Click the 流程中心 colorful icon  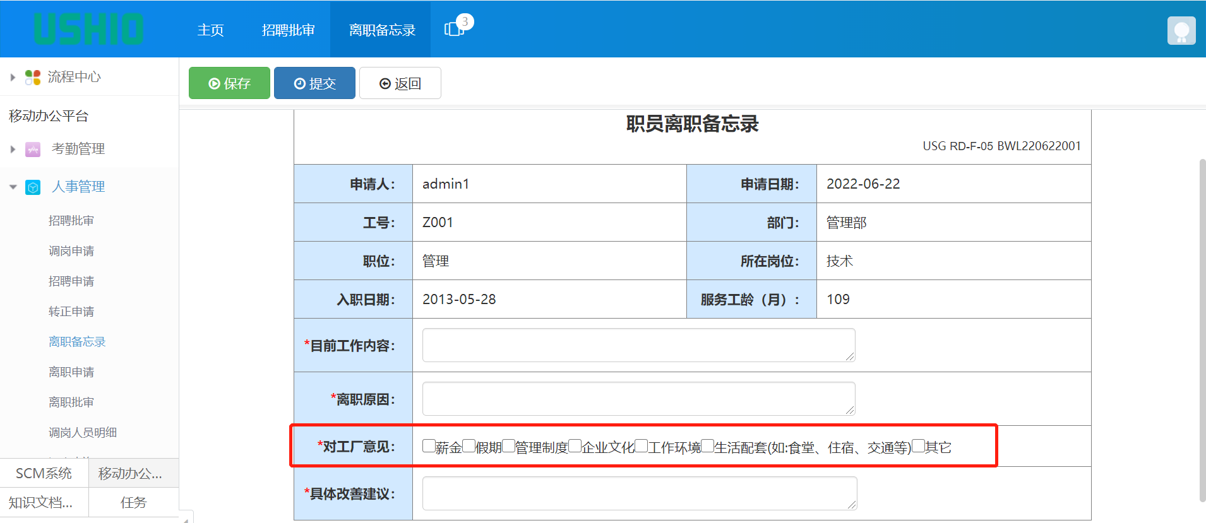click(x=33, y=77)
